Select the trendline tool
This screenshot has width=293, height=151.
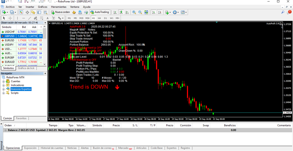30,18
